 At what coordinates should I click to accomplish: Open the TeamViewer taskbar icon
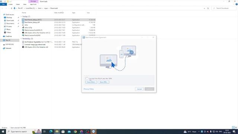click(x=93, y=131)
